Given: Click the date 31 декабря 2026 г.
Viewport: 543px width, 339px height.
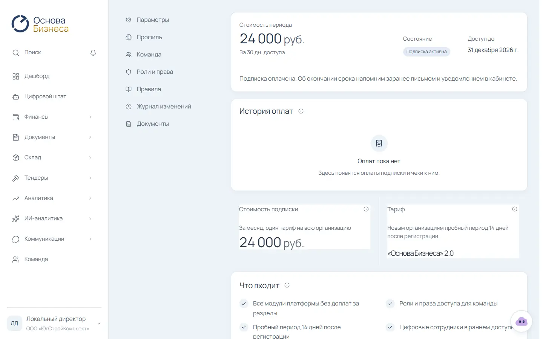Looking at the screenshot, I should tap(493, 50).
